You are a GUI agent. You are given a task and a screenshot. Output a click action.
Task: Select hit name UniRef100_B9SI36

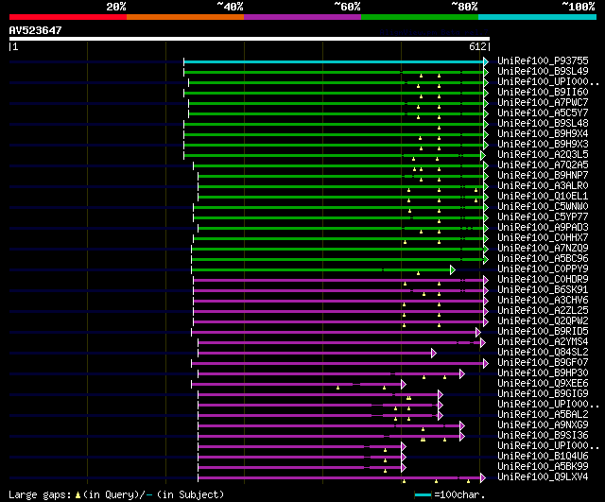[543, 436]
